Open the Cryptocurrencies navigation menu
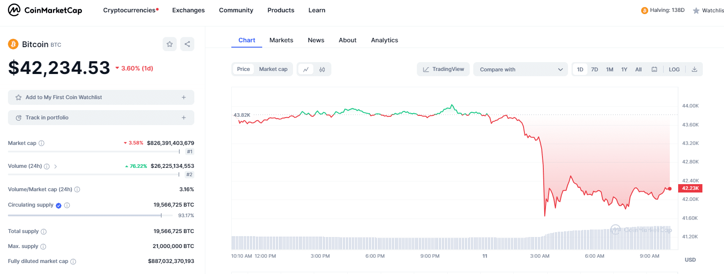724x274 pixels. tap(130, 10)
